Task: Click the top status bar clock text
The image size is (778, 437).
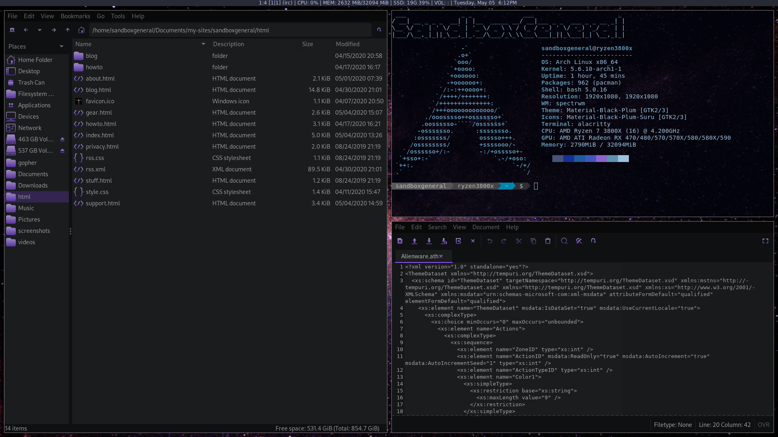Action: click(x=485, y=3)
